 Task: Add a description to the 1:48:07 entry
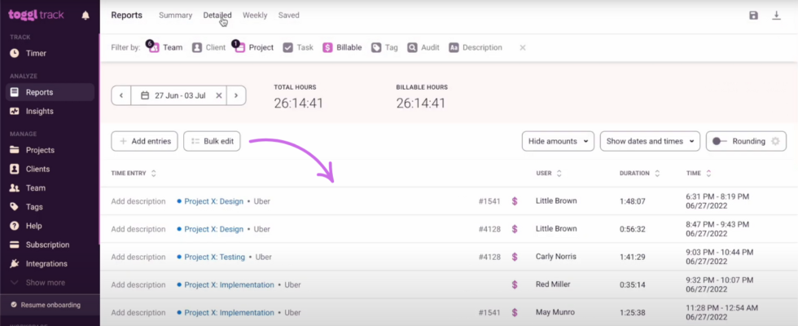[x=138, y=201]
